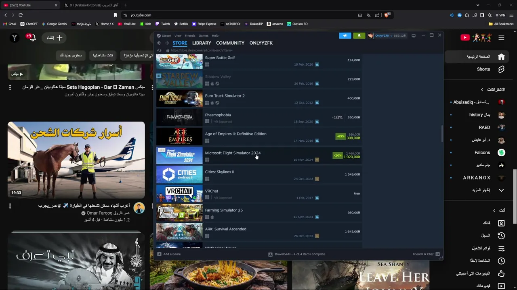Open YouTube guide hamburger menu
517x290 pixels.
coord(501,38)
